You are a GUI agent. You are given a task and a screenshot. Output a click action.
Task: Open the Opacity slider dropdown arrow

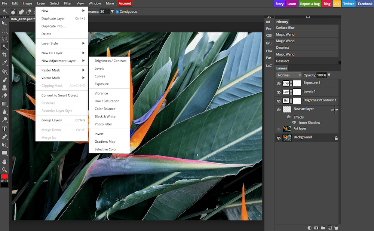pyautogui.click(x=329, y=75)
